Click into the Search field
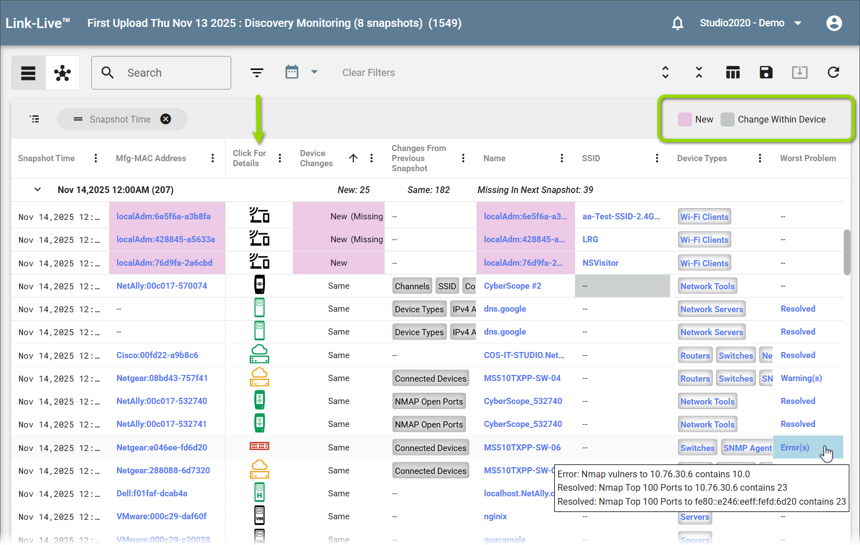 click(161, 73)
